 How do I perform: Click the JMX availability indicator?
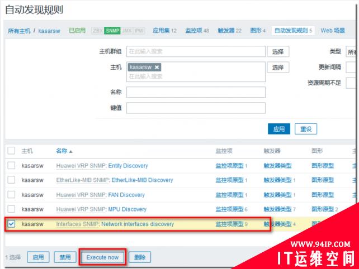(126, 31)
